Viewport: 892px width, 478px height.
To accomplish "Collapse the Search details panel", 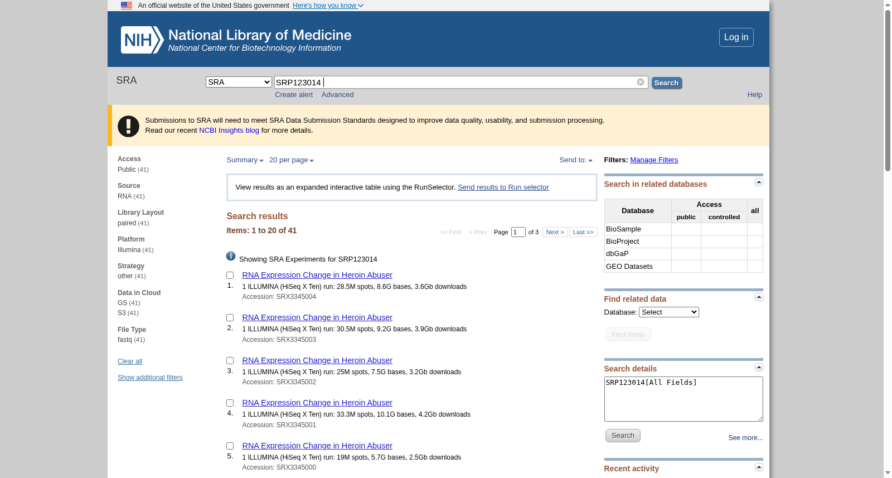I will point(759,367).
